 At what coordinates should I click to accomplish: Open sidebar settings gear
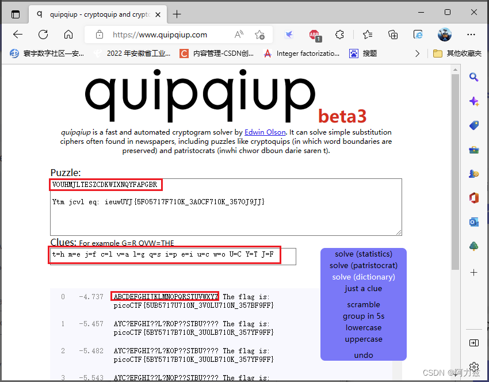coord(474,366)
